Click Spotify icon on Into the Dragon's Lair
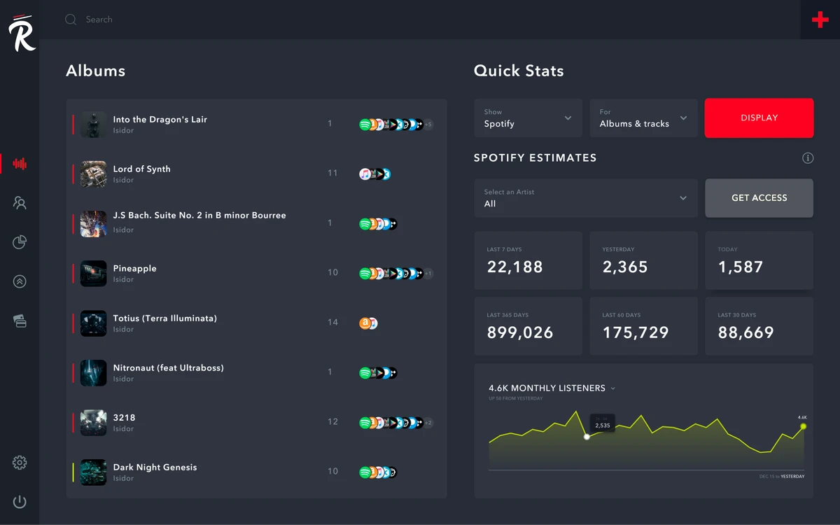 click(x=365, y=125)
